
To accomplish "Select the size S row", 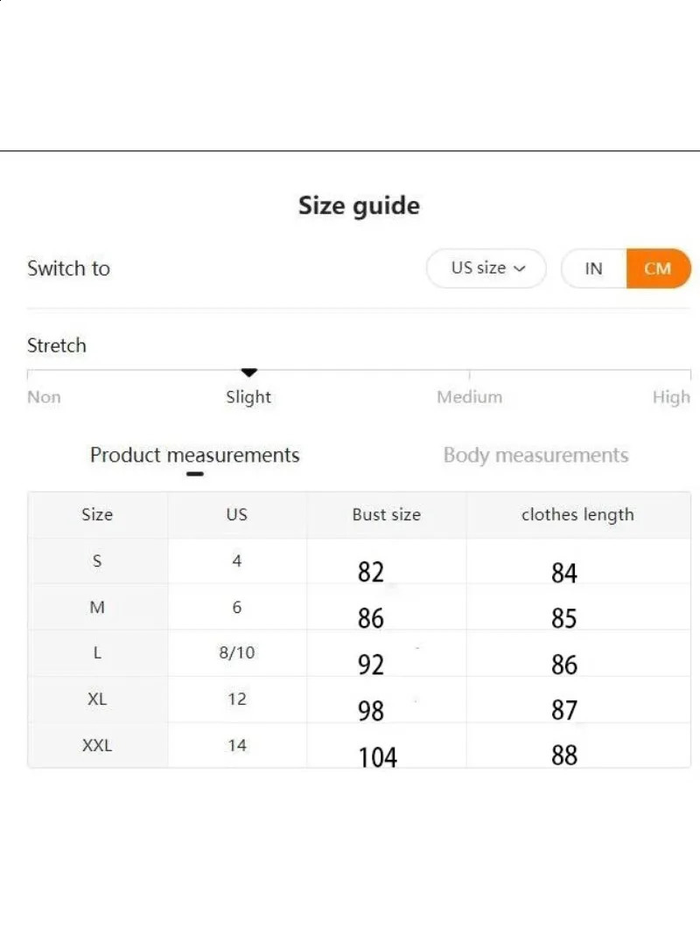I will [x=97, y=561].
